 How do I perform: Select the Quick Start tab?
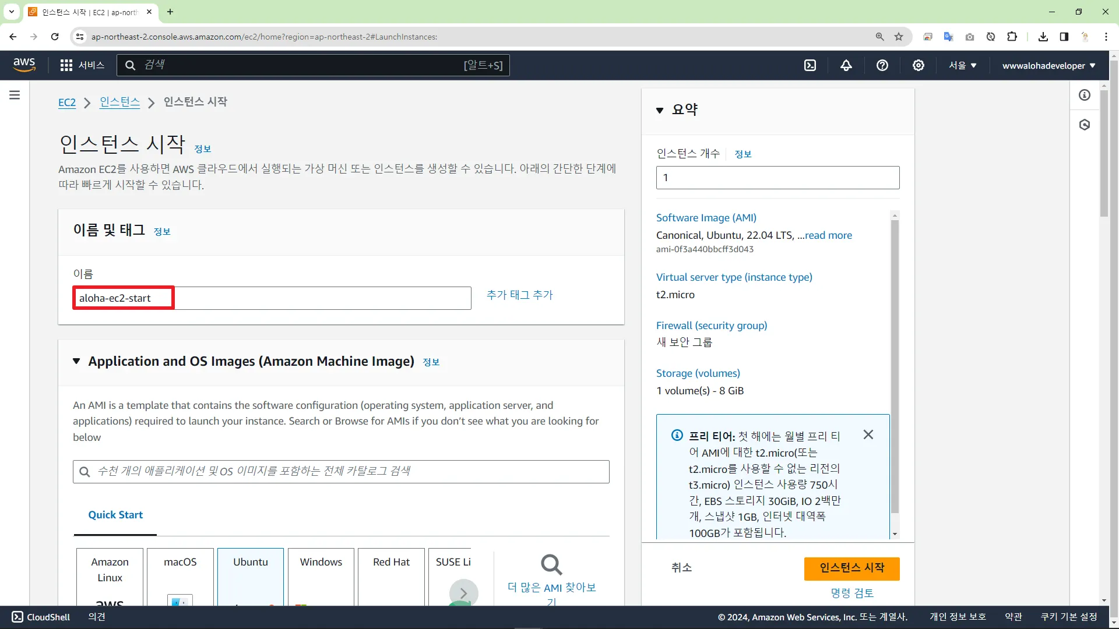[115, 515]
